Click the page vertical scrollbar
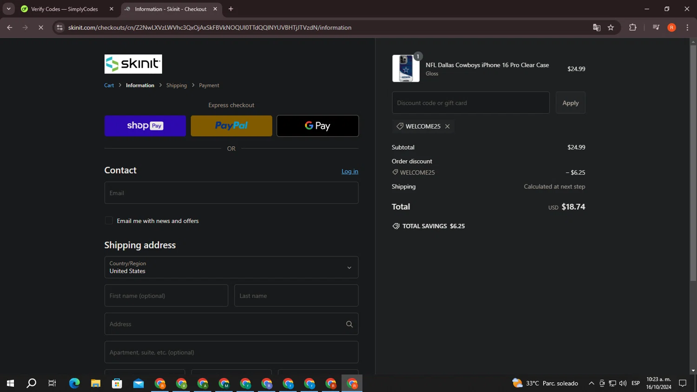697x392 pixels. click(x=693, y=163)
